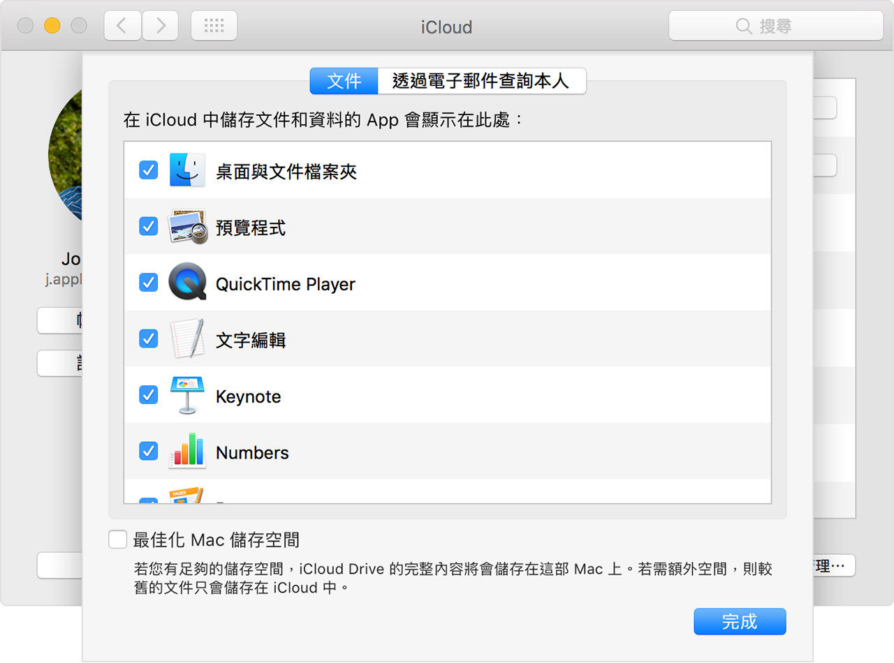Select the 文件 tab

(x=344, y=81)
